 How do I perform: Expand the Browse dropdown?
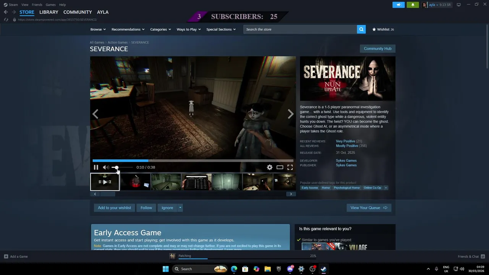[x=98, y=29]
